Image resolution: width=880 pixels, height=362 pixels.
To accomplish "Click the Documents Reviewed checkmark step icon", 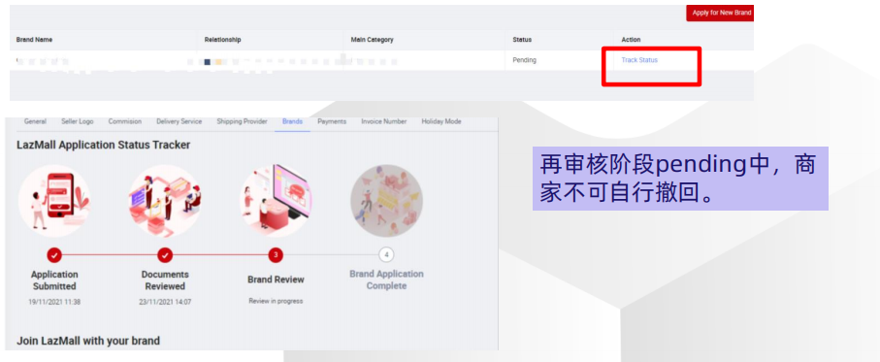I will (x=164, y=255).
